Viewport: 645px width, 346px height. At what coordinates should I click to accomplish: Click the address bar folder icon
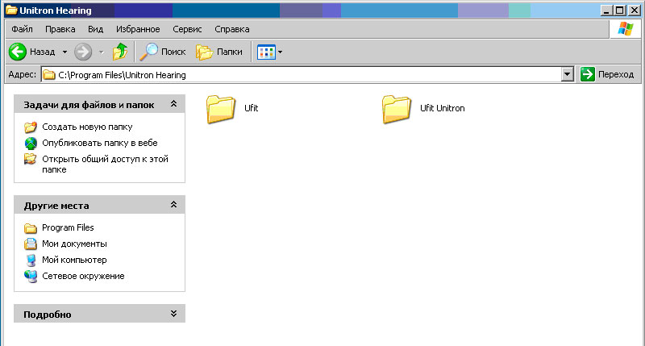coord(49,75)
